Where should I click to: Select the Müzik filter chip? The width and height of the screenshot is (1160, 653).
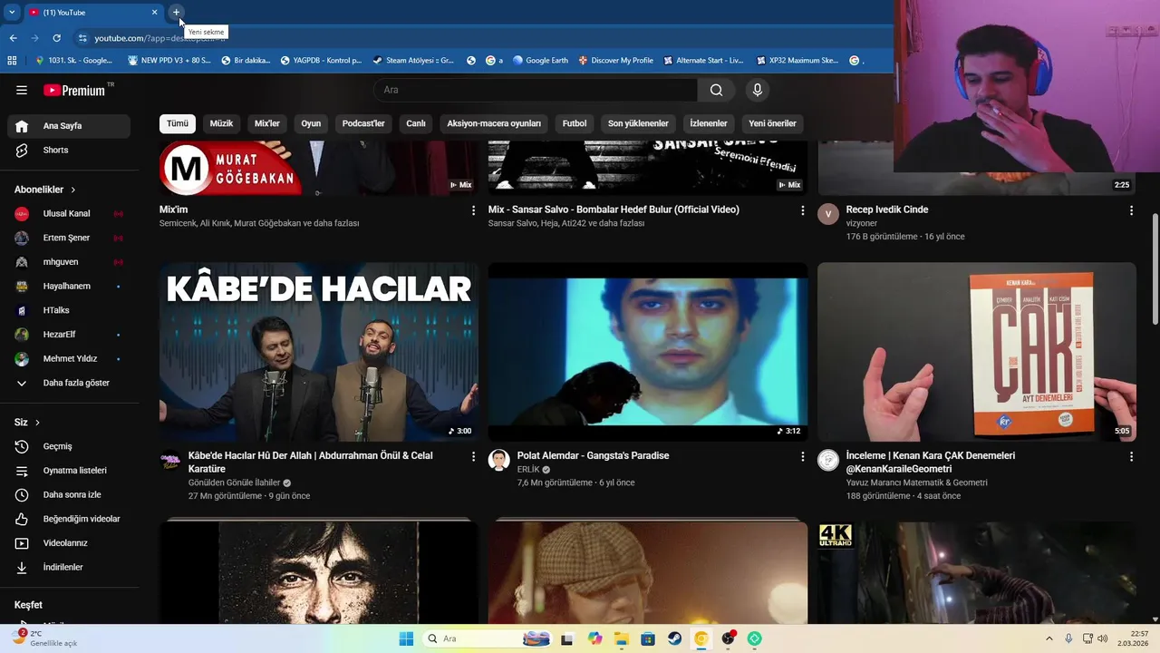(x=221, y=123)
